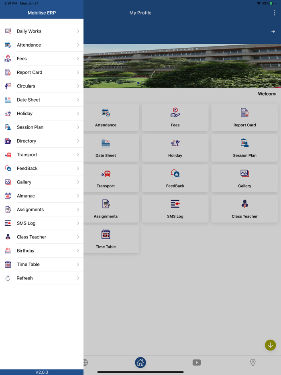Tap Refresh in the side menu
281x375 pixels.
[42, 278]
